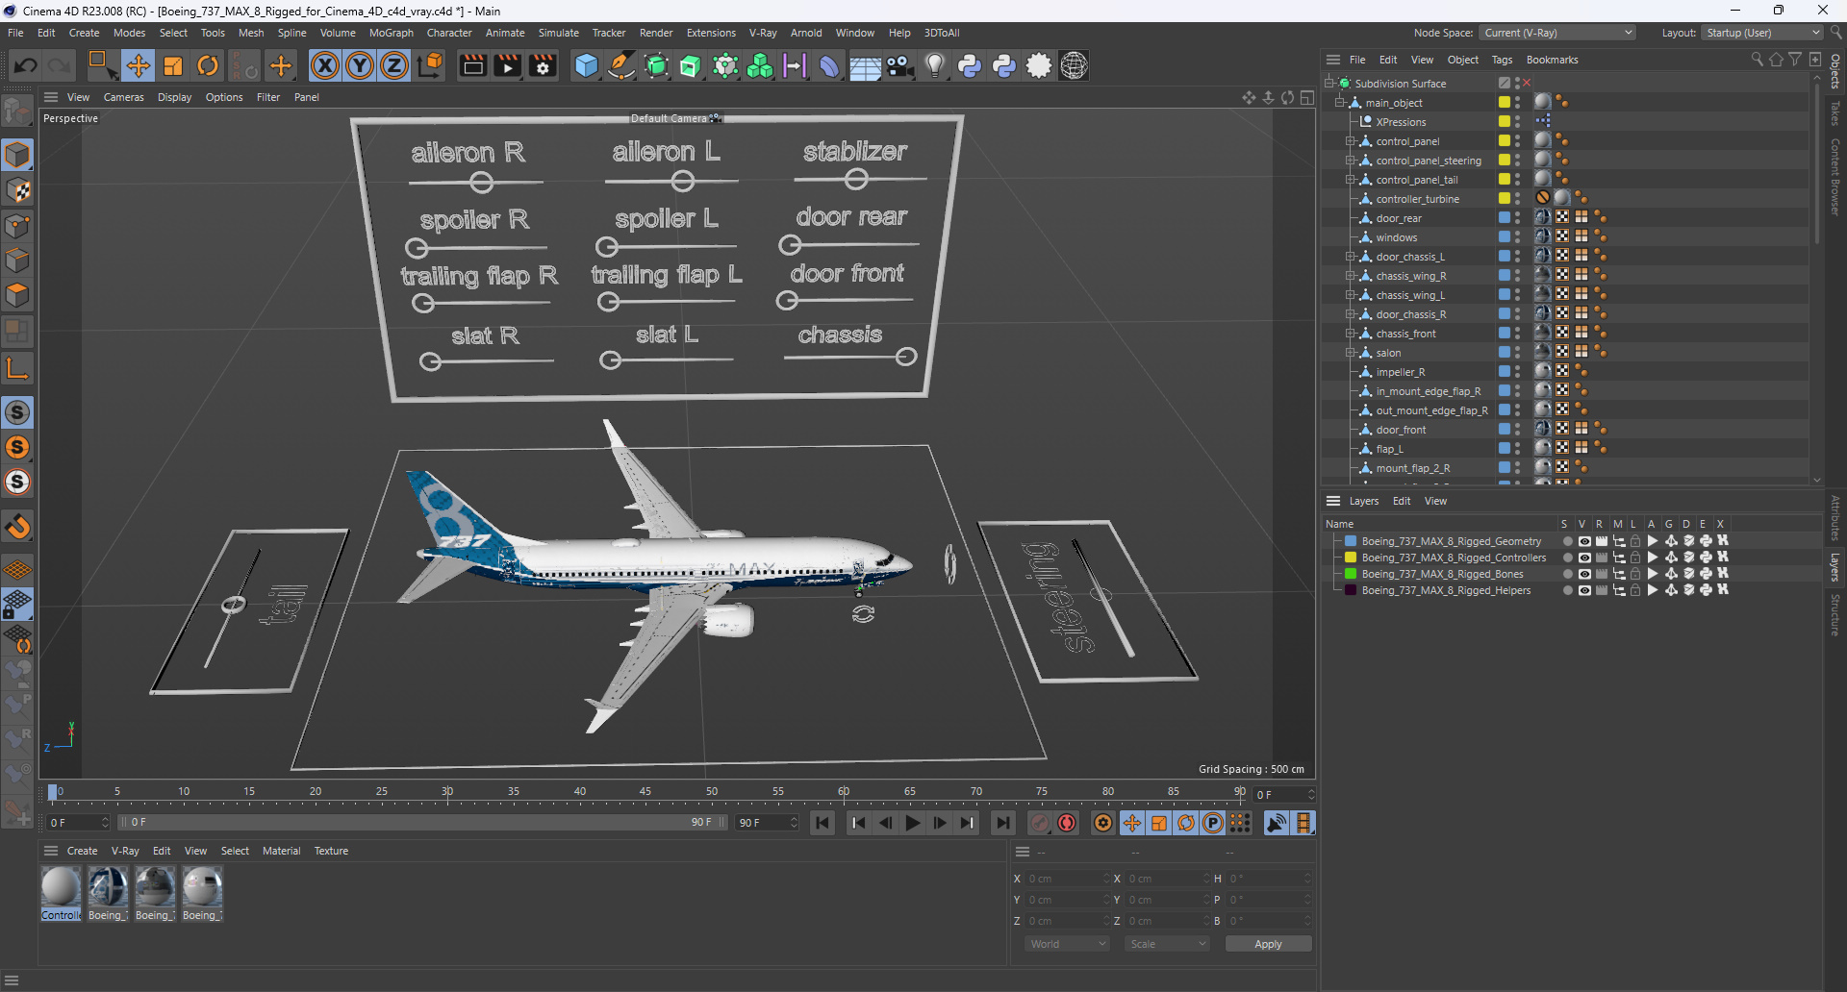Collapse the main_object hierarchy
The width and height of the screenshot is (1847, 992).
pos(1339,103)
